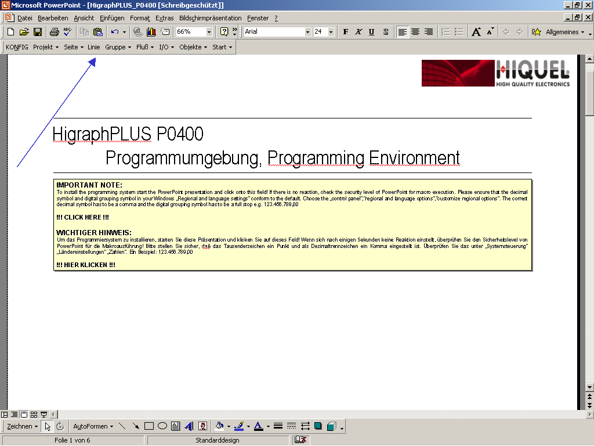
Task: Center align the text
Action: tap(415, 32)
